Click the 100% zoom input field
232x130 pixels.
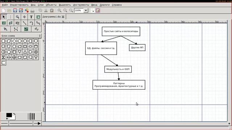click(x=79, y=10)
